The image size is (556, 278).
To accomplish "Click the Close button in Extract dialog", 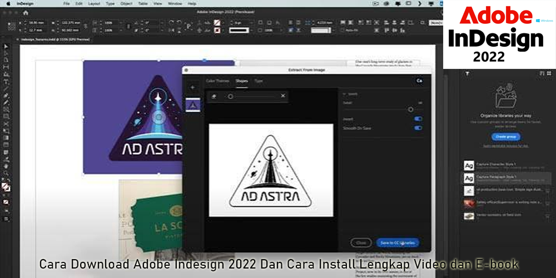I will (x=361, y=243).
